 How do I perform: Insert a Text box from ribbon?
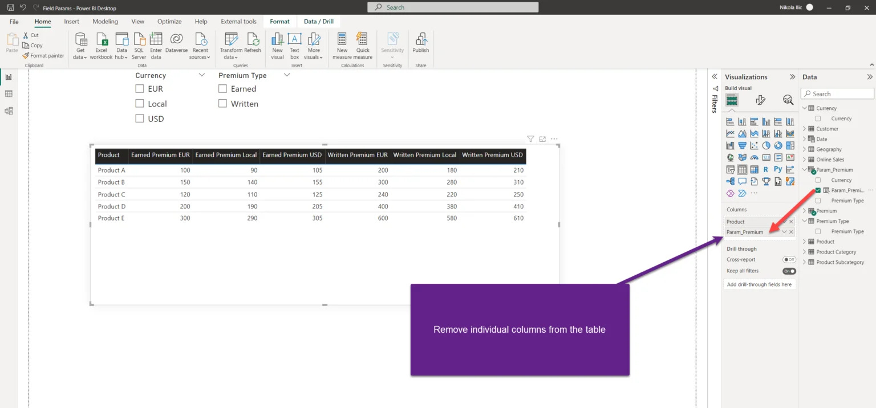(294, 39)
